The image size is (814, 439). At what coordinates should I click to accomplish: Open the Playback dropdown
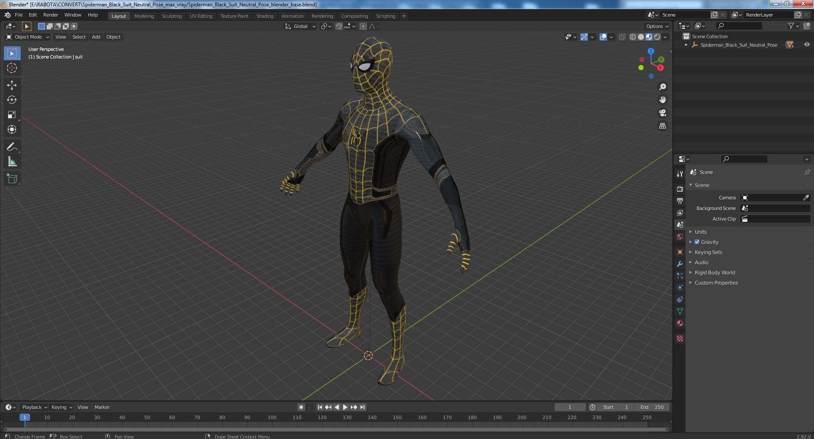click(x=34, y=407)
